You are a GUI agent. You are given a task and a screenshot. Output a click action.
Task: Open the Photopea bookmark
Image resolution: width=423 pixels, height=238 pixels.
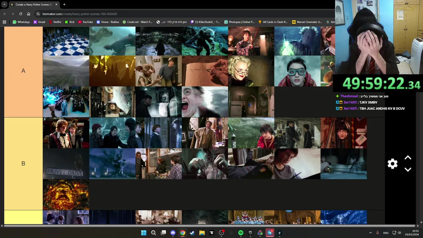click(239, 22)
